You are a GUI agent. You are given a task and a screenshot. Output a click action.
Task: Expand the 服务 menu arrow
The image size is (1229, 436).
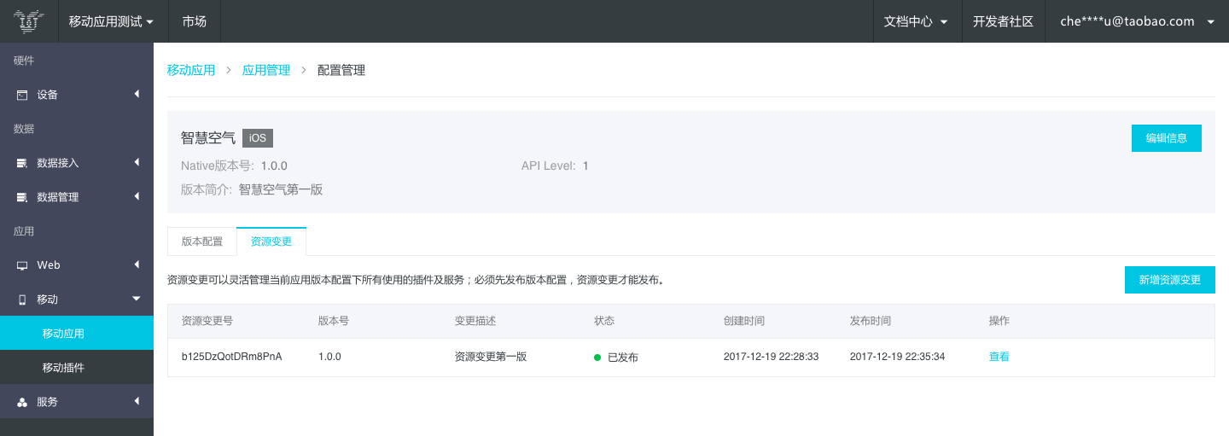137,401
